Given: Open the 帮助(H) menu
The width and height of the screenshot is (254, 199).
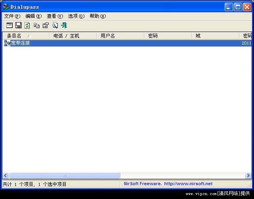Looking at the screenshot, I should pyautogui.click(x=98, y=16).
